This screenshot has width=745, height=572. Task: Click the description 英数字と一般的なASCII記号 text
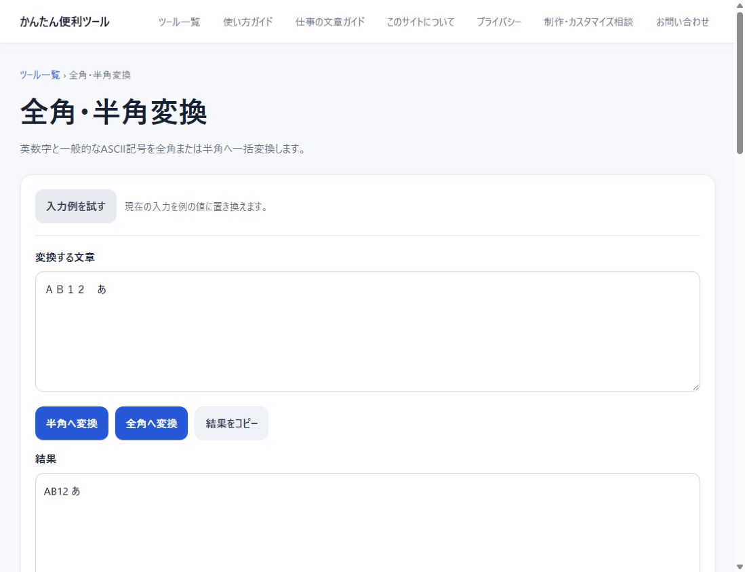pyautogui.click(x=163, y=149)
